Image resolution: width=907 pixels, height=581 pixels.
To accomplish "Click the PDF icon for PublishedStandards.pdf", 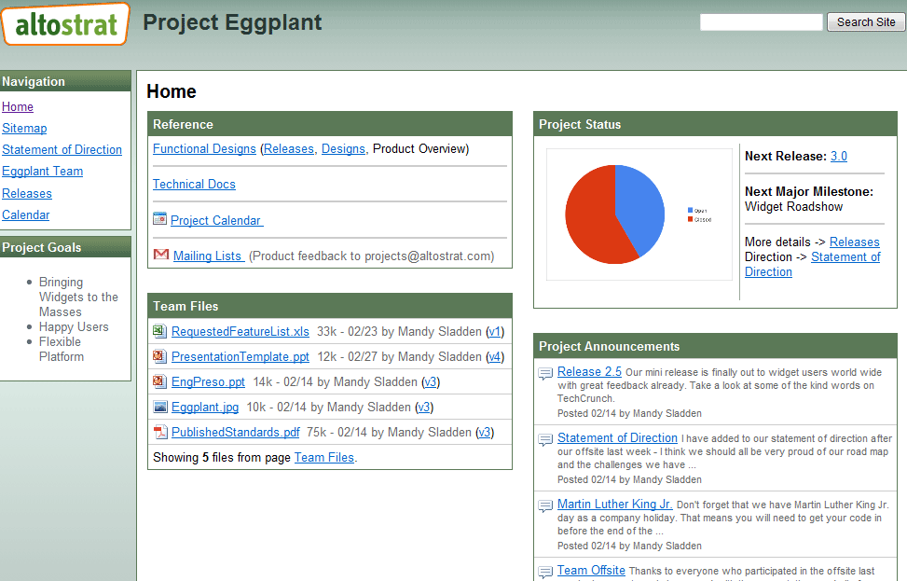I will click(x=159, y=432).
